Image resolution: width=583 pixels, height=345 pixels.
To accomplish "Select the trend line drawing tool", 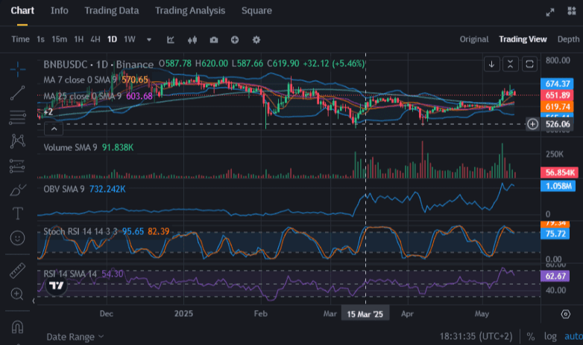I will [x=18, y=92].
